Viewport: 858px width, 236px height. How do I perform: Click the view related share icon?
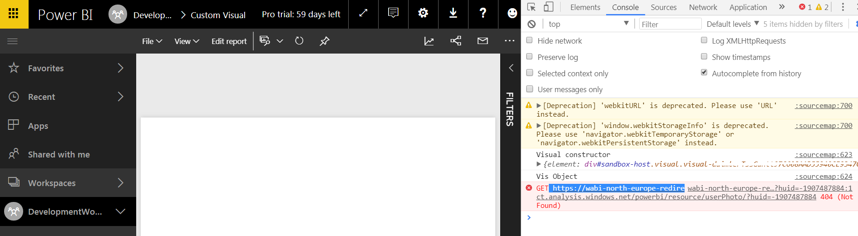coord(456,41)
